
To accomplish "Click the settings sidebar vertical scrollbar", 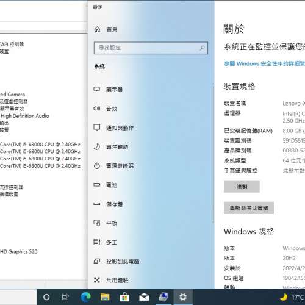I will [x=213, y=154].
